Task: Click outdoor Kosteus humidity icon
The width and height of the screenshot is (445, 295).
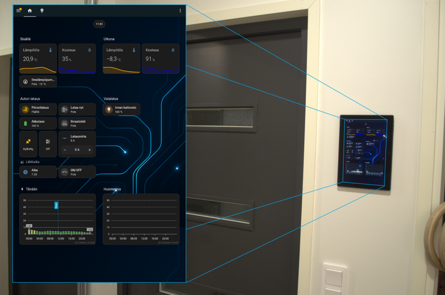Action: (x=173, y=50)
